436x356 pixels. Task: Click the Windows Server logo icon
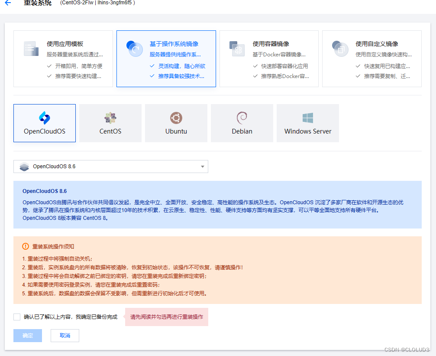tap(308, 118)
